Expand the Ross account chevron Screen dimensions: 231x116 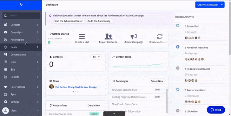[38, 111]
